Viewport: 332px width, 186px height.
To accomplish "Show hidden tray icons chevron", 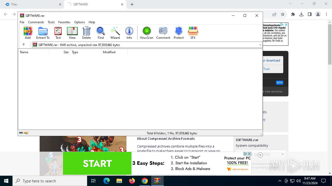I will pyautogui.click(x=280, y=181).
